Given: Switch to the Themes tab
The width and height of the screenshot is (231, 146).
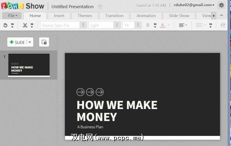Looking at the screenshot, I should [85, 16].
